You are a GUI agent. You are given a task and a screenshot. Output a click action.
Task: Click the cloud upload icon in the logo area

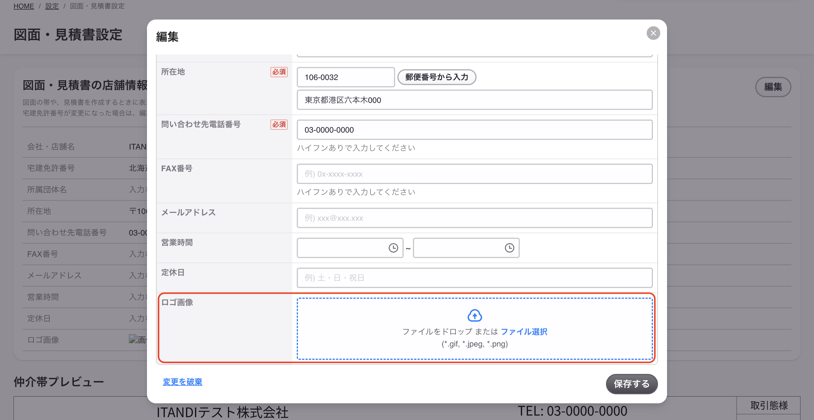pyautogui.click(x=475, y=315)
